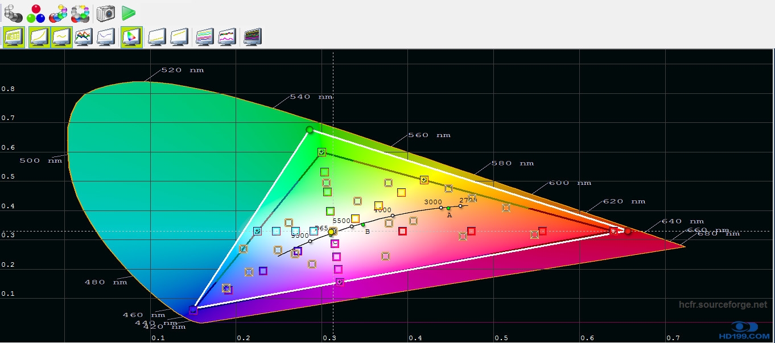This screenshot has height=343, width=775.
Task: Click the gray spheres grayscale measure icon
Action: 13,13
